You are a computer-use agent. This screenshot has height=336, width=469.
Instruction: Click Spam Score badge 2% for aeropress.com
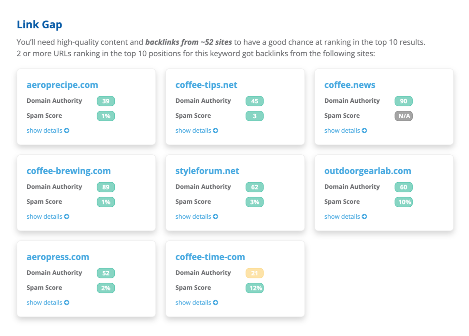(x=106, y=288)
